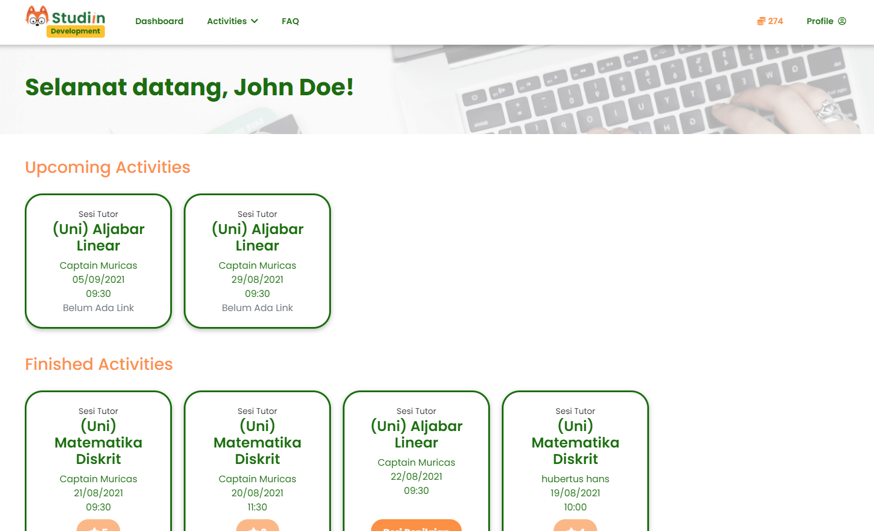This screenshot has width=874, height=531.
Task: Go to the FAQ page
Action: (290, 21)
